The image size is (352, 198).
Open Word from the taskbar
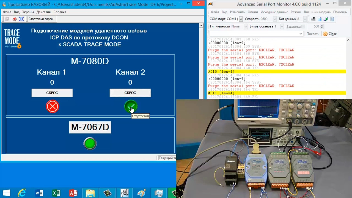[39, 193]
